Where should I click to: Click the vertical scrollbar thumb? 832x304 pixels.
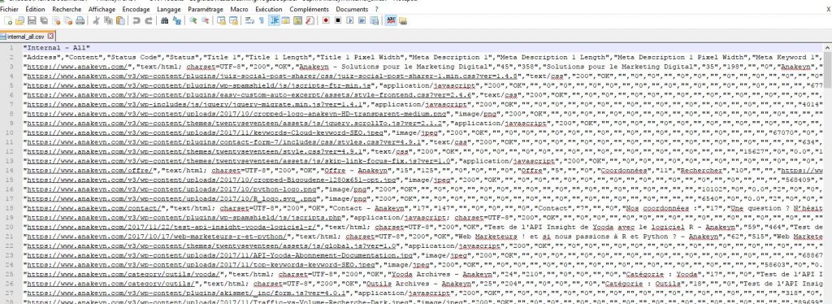828,69
